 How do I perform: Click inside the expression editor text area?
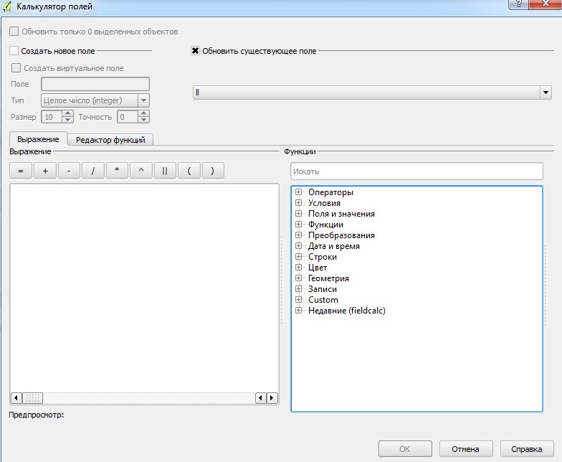(x=144, y=288)
